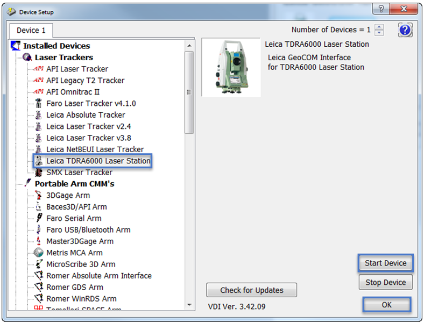Select the Portable Arm CMM's tree label
The image size is (424, 323).
pos(75,184)
